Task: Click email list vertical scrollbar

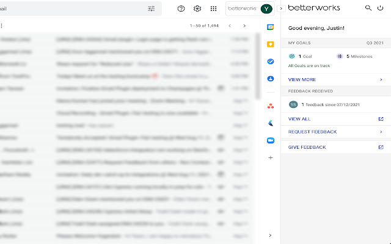Action: (x=258, y=66)
